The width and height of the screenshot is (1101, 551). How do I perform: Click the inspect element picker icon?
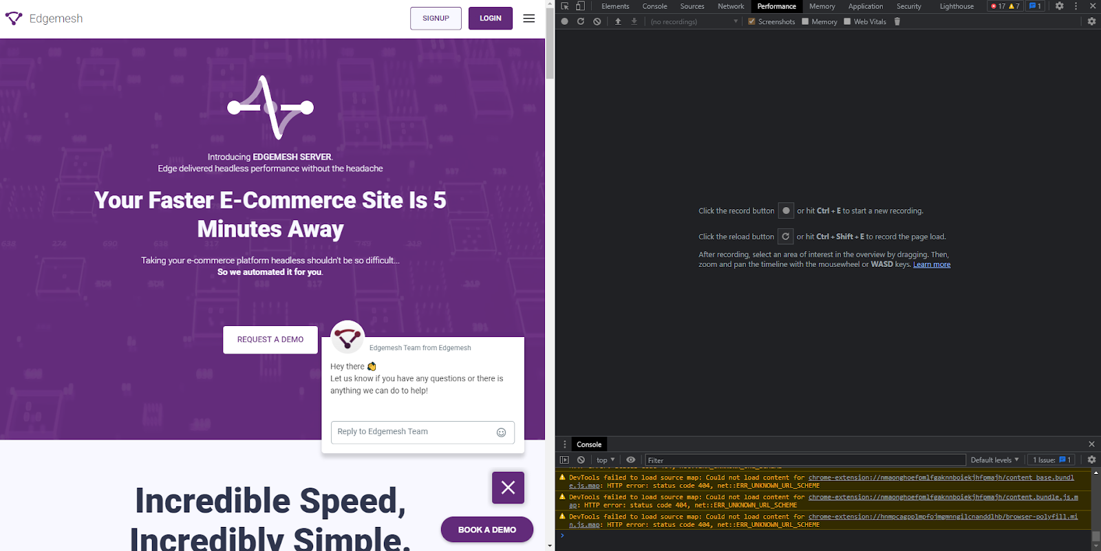tap(565, 6)
